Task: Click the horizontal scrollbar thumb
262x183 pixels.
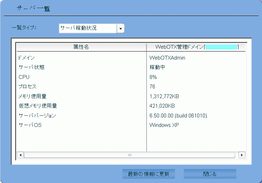Action: point(130,155)
